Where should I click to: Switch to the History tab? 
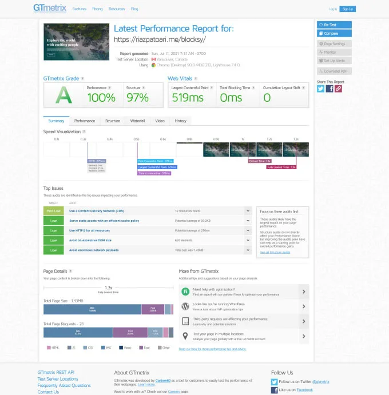click(x=181, y=121)
